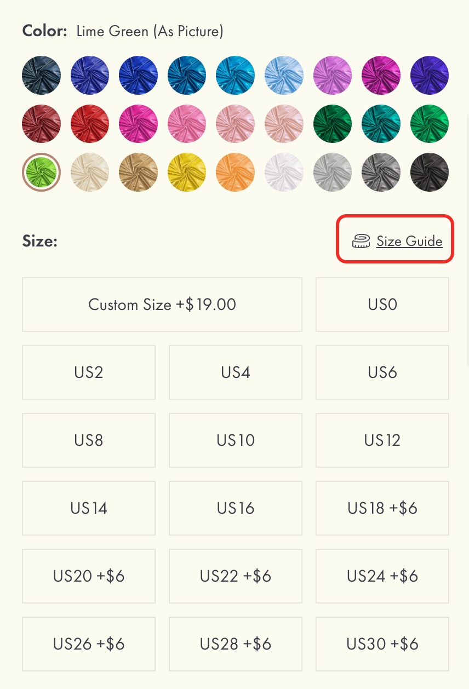Select the lime green color swatch
Image resolution: width=469 pixels, height=689 pixels.
41,173
